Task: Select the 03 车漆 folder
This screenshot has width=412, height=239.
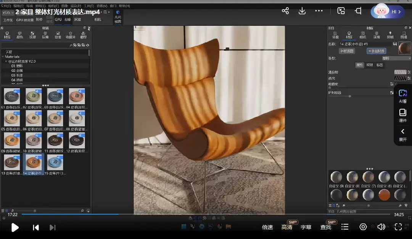Action: (17, 75)
